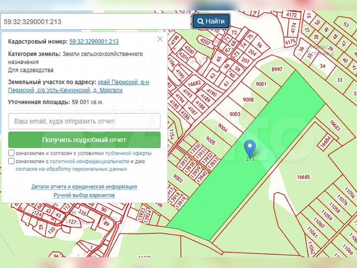Select parcel 9001 on the map
Viewport: 357px width, 268px height.
pyautogui.click(x=261, y=84)
